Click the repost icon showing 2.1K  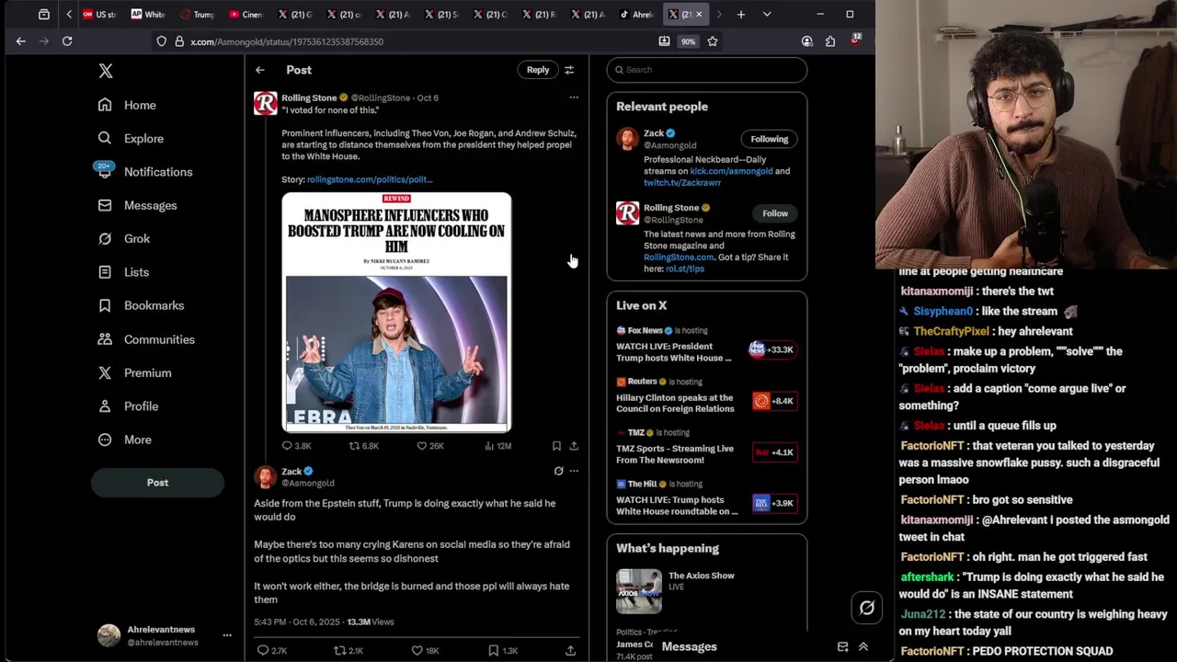[339, 650]
